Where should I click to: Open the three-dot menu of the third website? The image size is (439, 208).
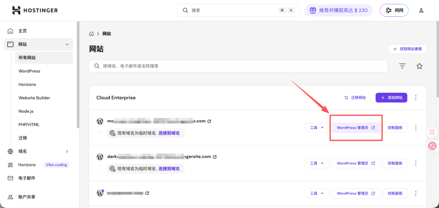pos(416,193)
